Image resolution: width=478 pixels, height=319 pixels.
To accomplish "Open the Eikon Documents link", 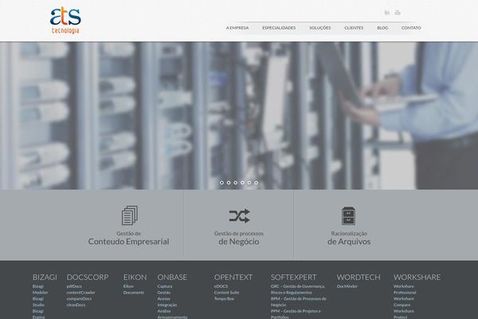I will (x=134, y=289).
